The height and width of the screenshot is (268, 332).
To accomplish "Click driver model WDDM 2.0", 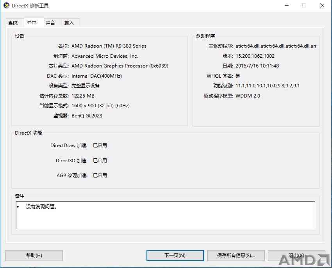I will pos(248,96).
